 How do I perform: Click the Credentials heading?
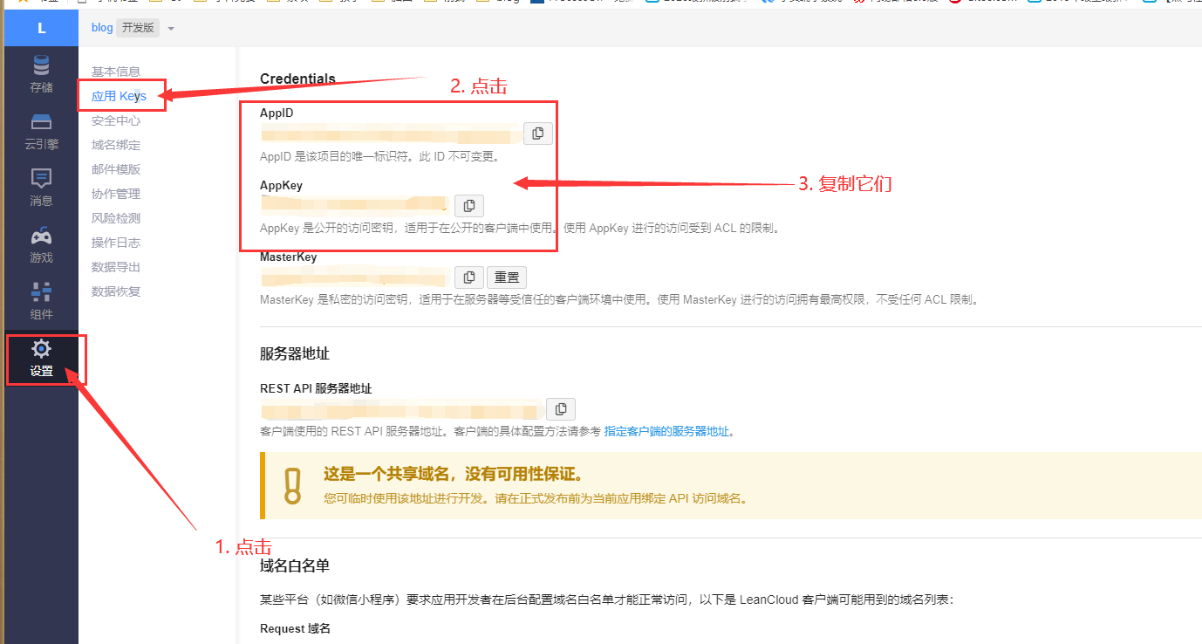pyautogui.click(x=297, y=79)
